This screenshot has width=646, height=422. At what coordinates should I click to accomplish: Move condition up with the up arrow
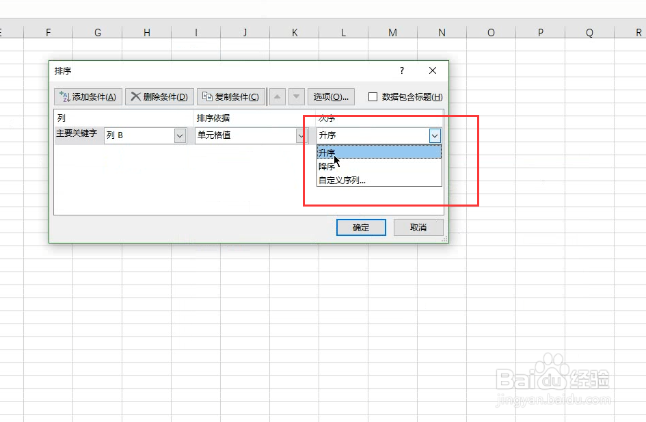tap(278, 97)
